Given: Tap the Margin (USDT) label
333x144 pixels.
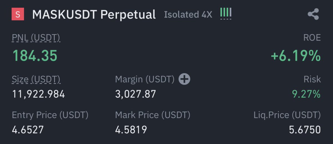Looking at the screenshot, I should point(145,80).
